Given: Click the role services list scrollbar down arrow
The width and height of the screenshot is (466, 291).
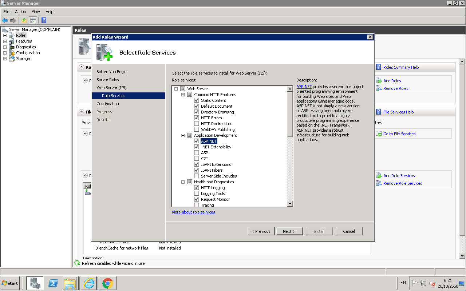Looking at the screenshot, I should (x=290, y=203).
